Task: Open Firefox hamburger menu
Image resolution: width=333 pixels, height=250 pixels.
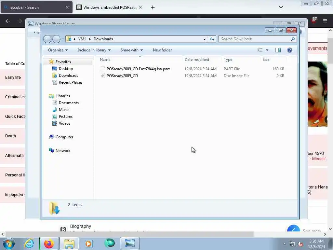Action: pos(325,21)
